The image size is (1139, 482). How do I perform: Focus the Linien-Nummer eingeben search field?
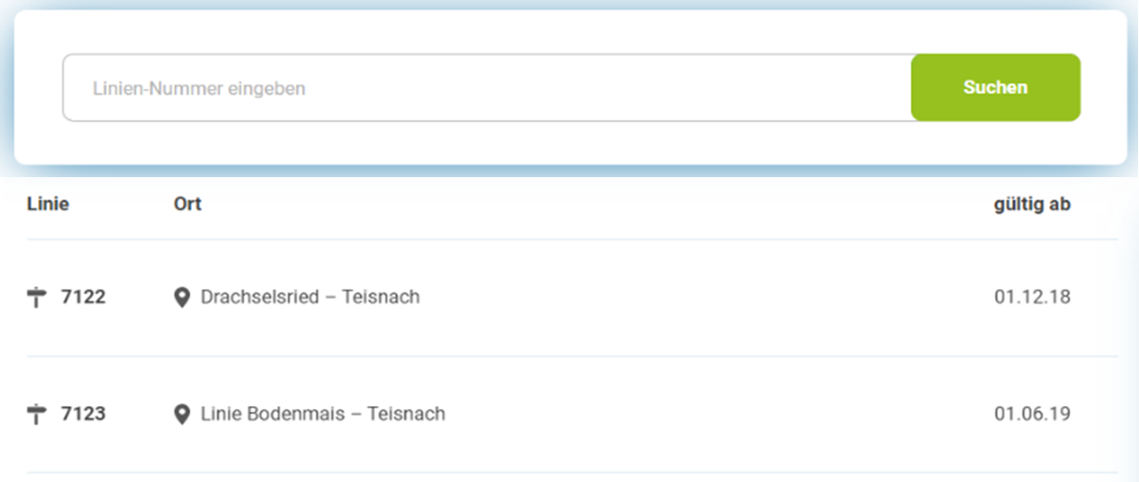[488, 87]
